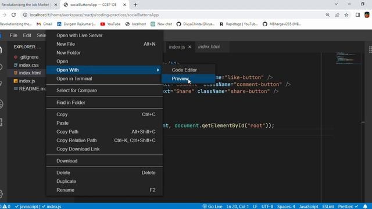
Task: Click errors and warnings status counter
Action: click(x=5, y=207)
